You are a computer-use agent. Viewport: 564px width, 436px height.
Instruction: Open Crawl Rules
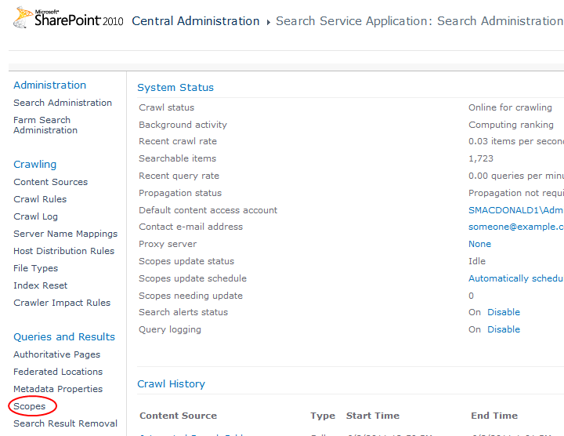tap(40, 199)
